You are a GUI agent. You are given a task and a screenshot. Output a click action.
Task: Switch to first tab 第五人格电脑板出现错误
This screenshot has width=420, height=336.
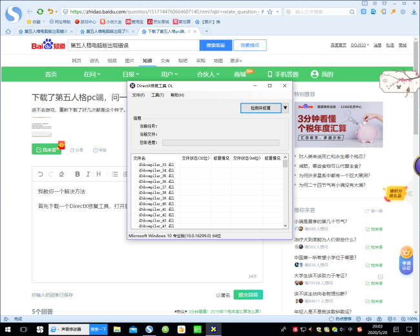(x=45, y=32)
